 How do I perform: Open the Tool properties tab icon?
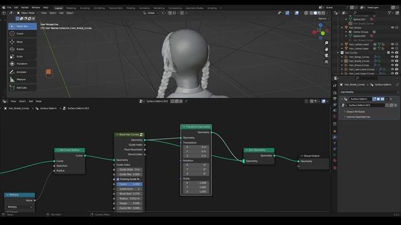(335, 86)
